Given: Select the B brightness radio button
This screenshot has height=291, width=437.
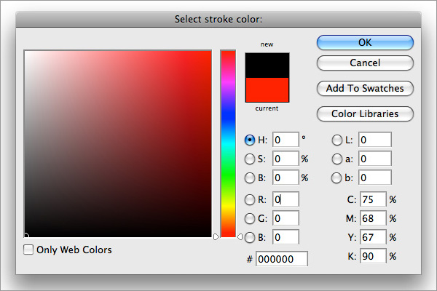Looking at the screenshot, I should (250, 178).
